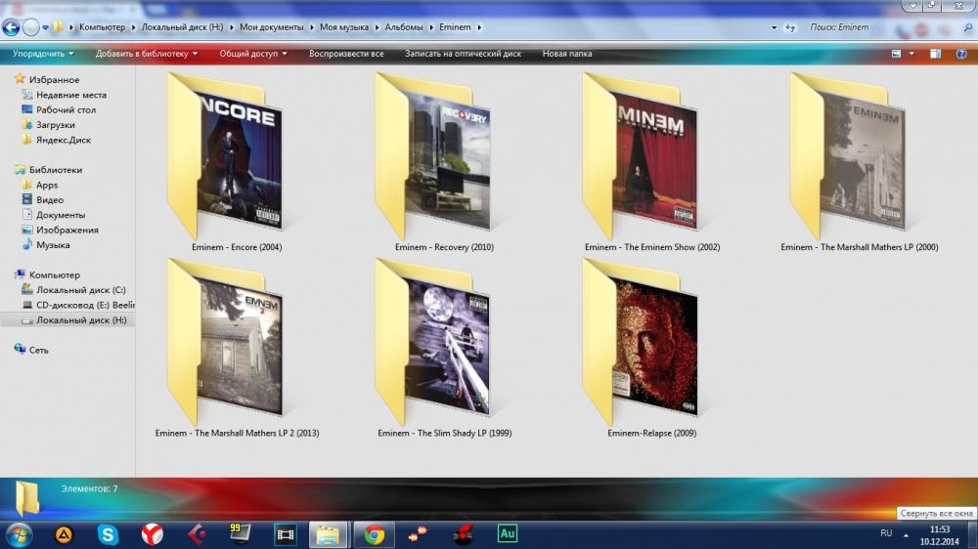Launch AIMP from the taskbar
Screen dimensions: 978x549
coord(64,534)
